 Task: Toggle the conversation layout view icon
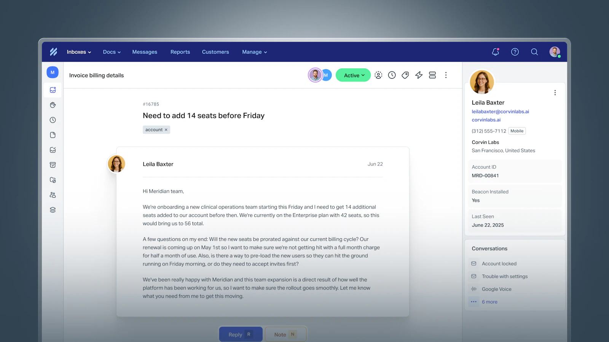[432, 75]
